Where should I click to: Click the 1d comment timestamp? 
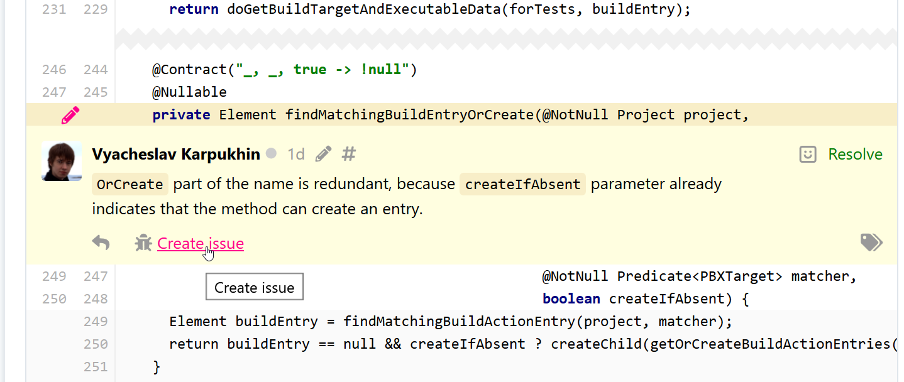pos(296,155)
